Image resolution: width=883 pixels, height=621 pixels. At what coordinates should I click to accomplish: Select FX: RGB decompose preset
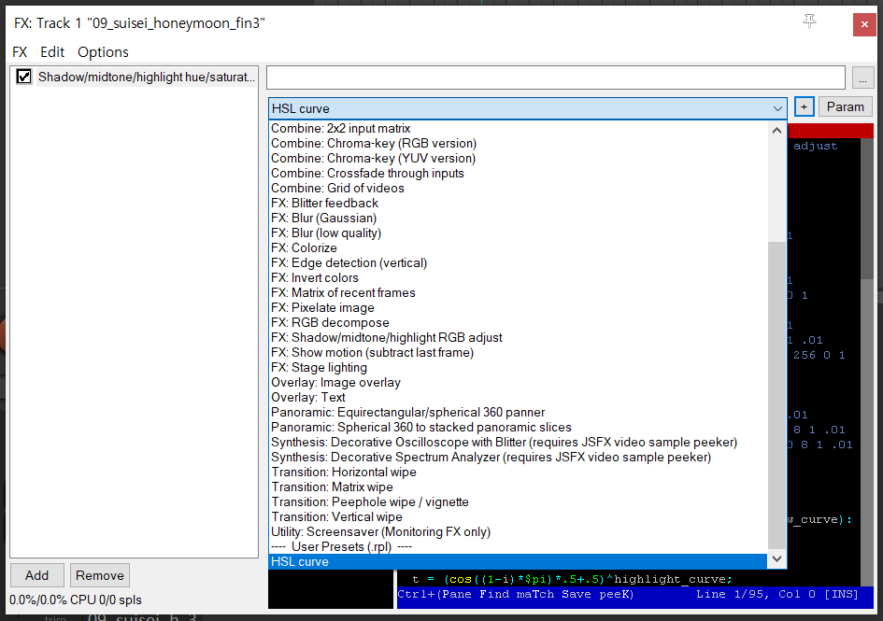coord(518,322)
